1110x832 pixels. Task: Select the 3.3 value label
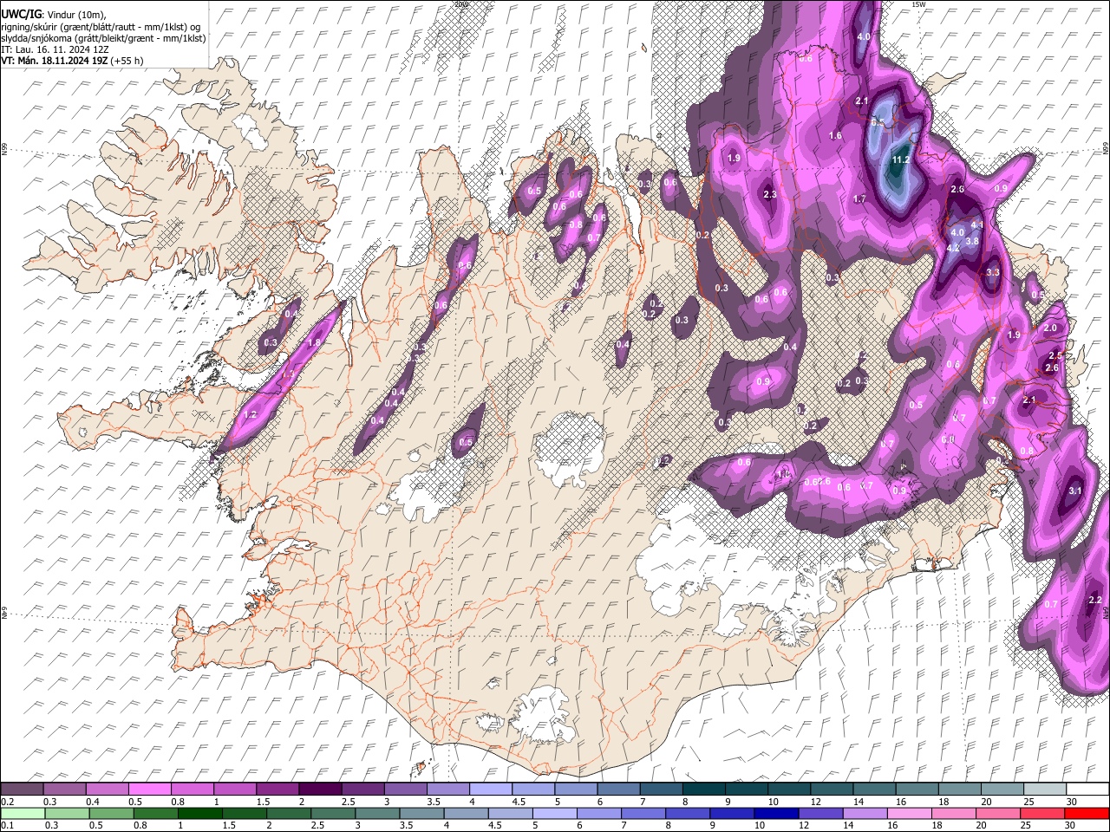994,272
